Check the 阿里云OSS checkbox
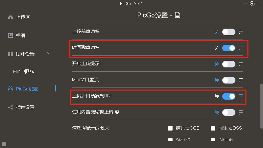The width and height of the screenshot is (263, 148). pyautogui.click(x=213, y=128)
